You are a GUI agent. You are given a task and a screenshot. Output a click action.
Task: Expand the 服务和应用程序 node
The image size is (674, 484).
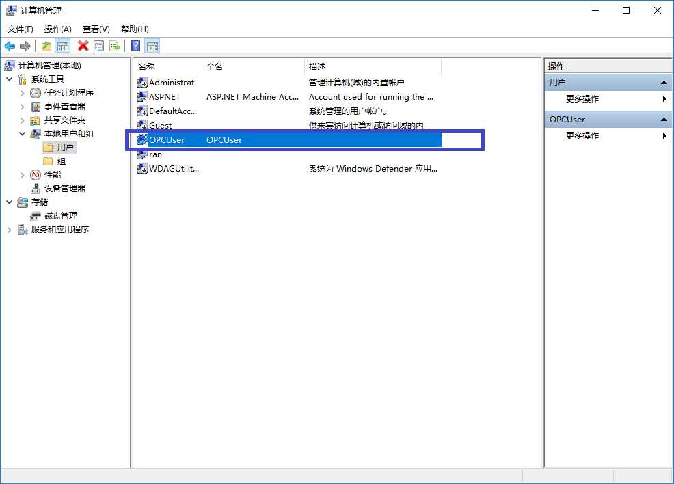click(x=9, y=230)
